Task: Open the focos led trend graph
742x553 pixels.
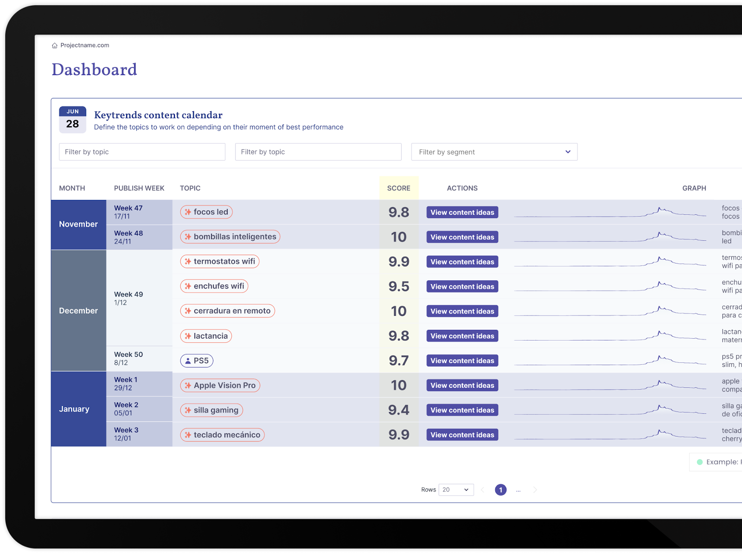Action: pos(610,212)
